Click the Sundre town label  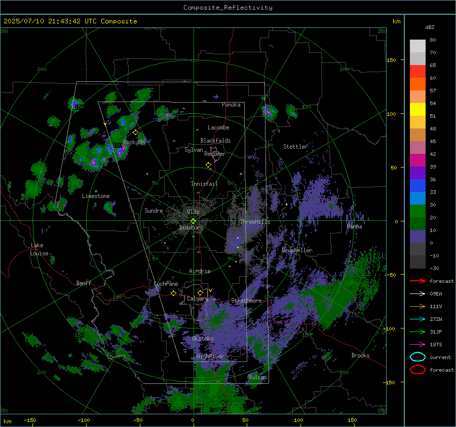[154, 211]
